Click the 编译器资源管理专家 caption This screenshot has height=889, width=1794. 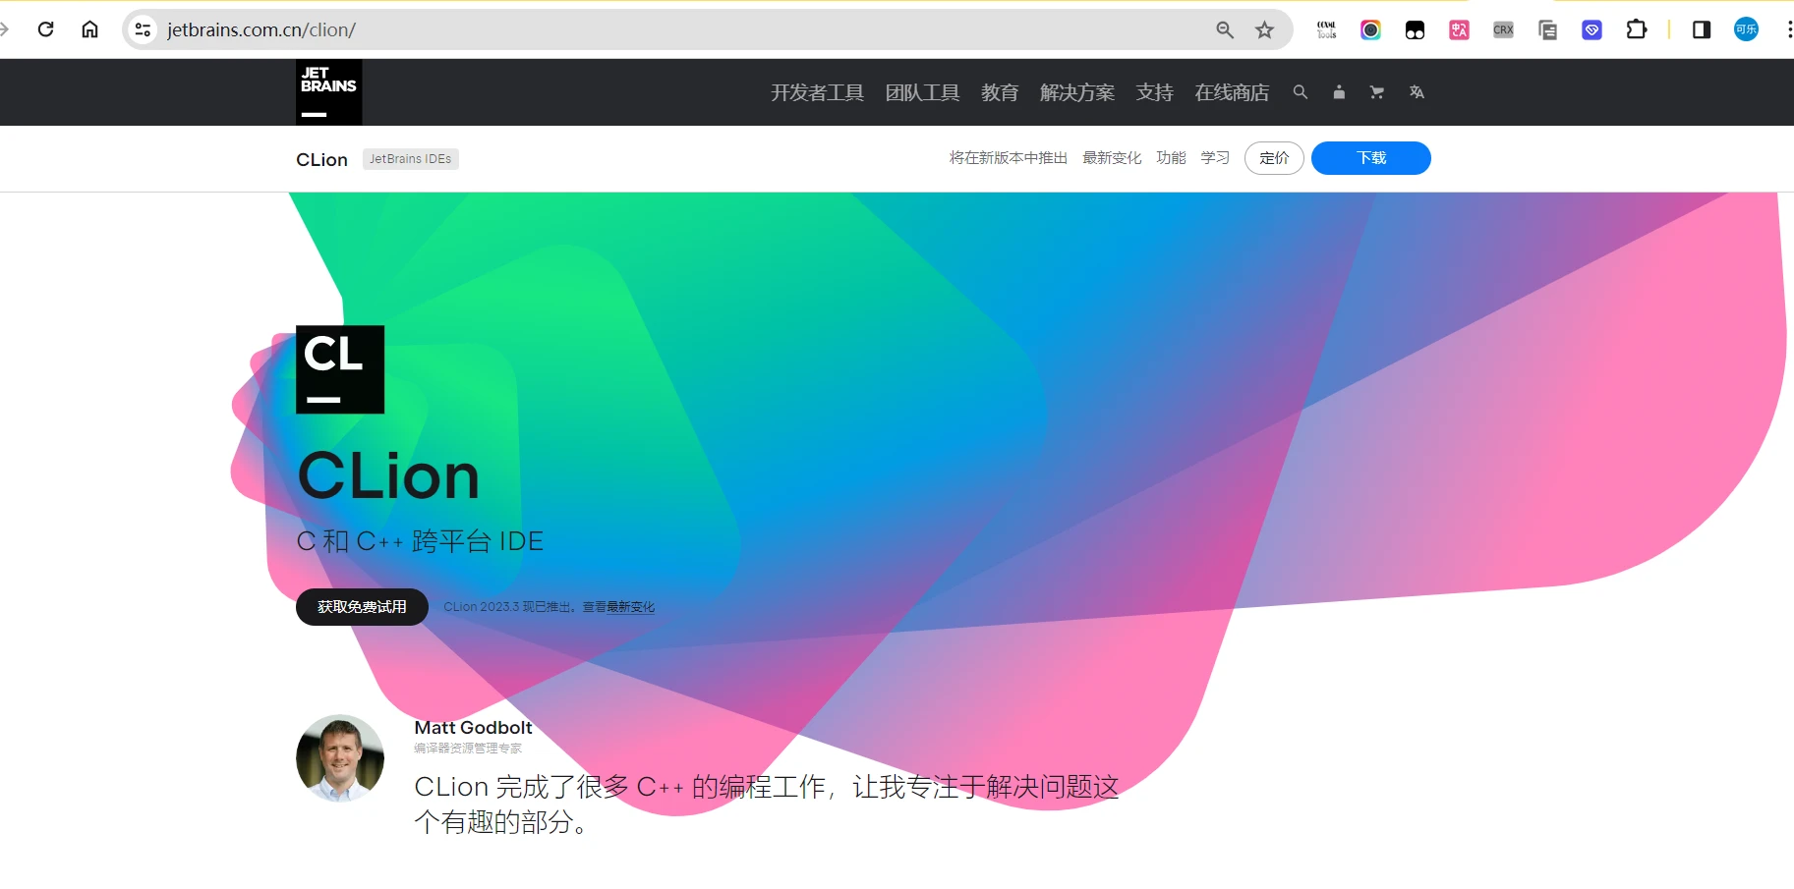click(468, 749)
